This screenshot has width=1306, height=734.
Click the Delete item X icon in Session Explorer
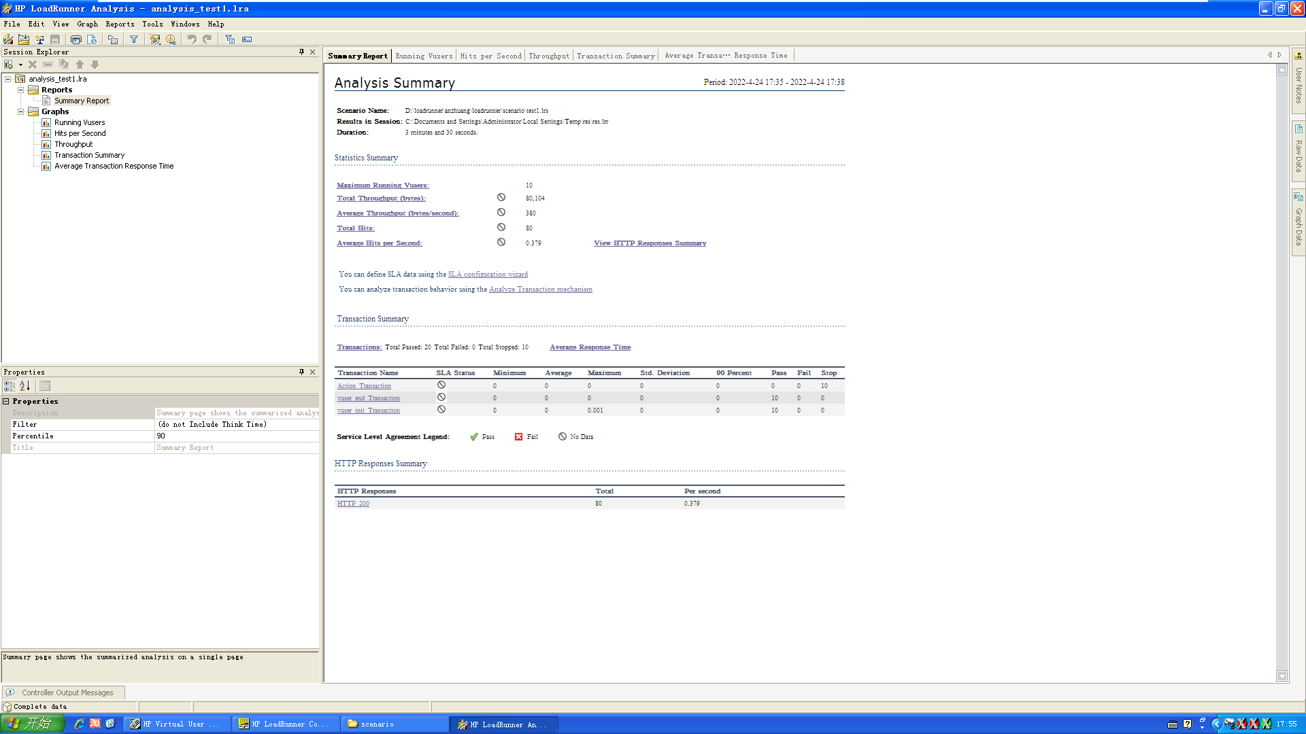32,65
